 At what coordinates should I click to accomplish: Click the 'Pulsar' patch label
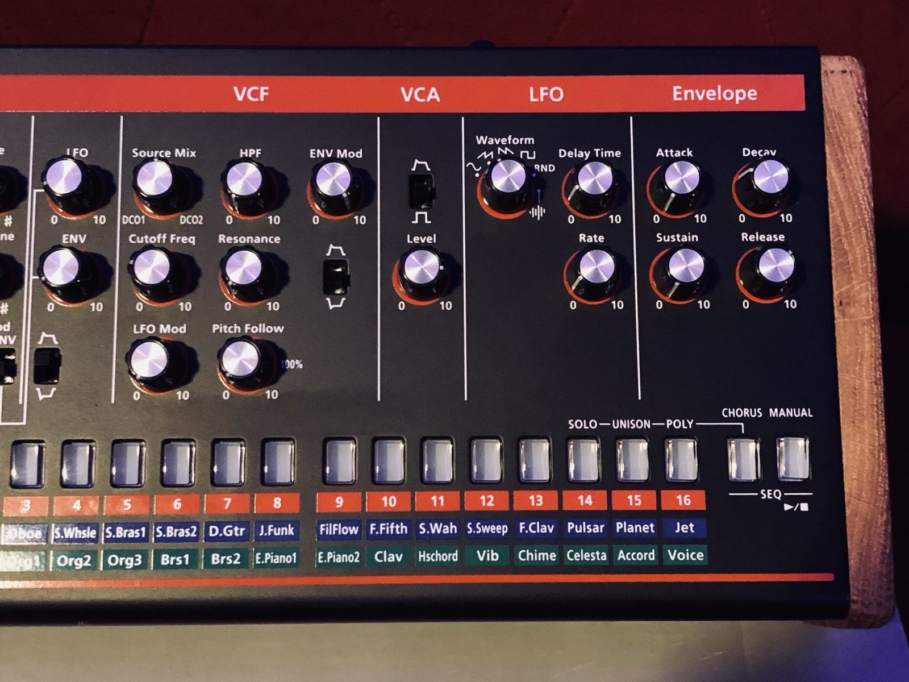[x=585, y=528]
